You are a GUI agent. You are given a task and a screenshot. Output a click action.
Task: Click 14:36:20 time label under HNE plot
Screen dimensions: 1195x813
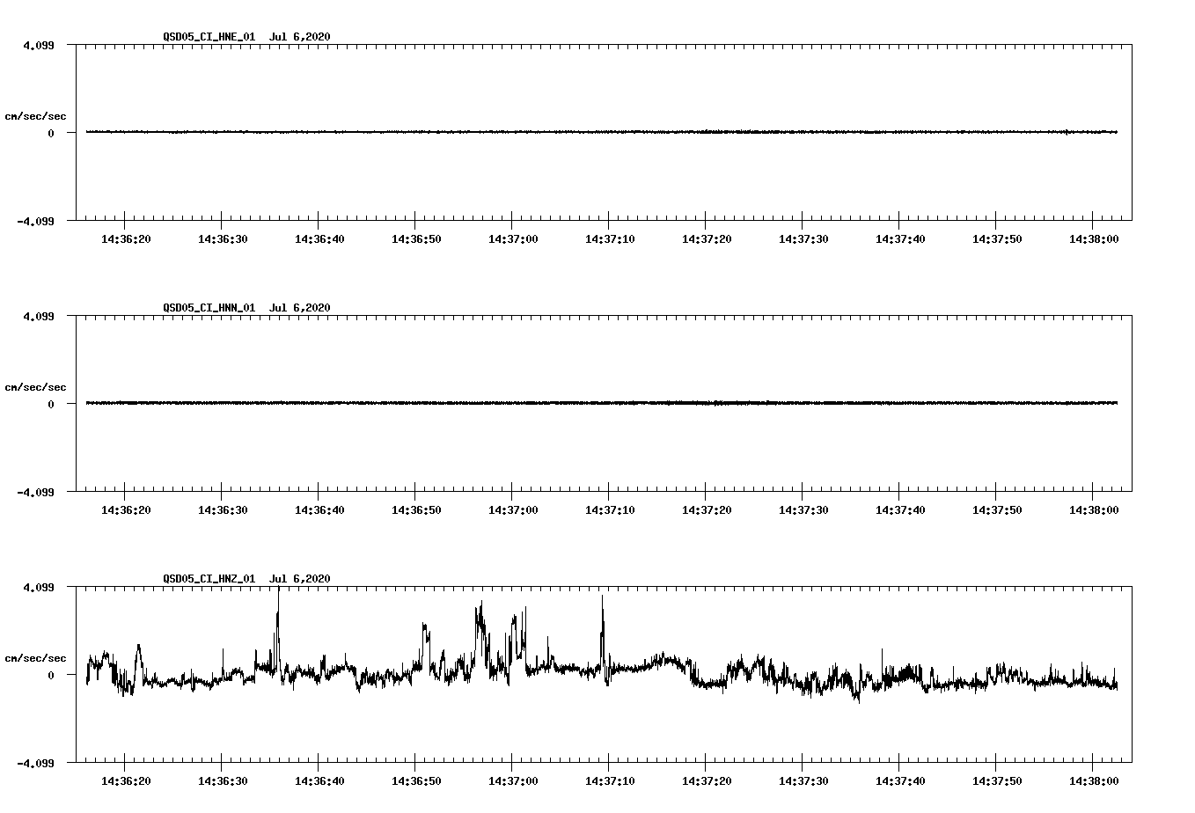[x=125, y=239]
